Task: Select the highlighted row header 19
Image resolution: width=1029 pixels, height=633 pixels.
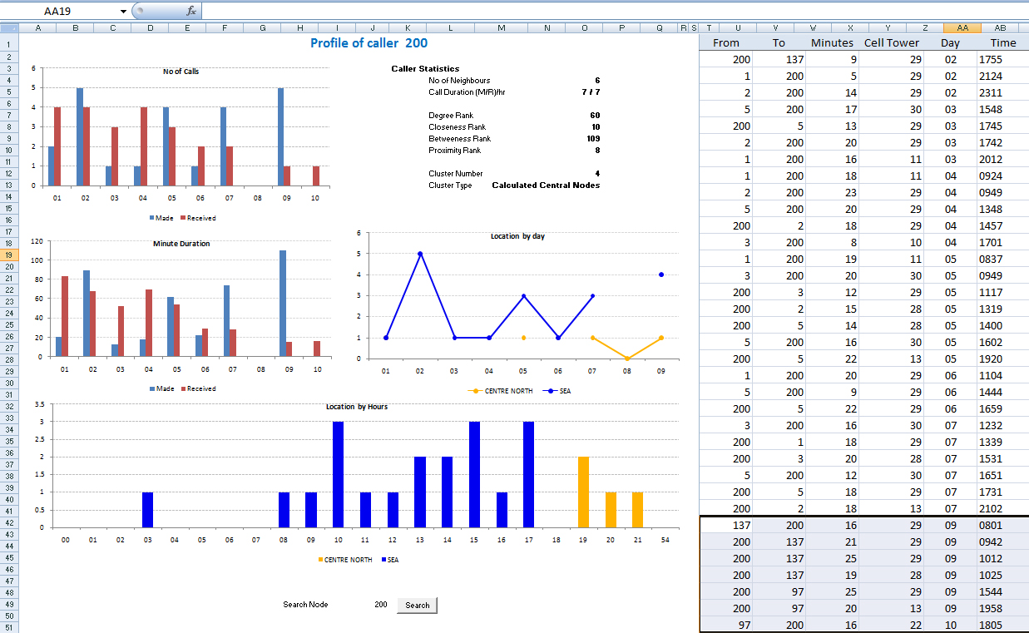Action: click(x=9, y=255)
